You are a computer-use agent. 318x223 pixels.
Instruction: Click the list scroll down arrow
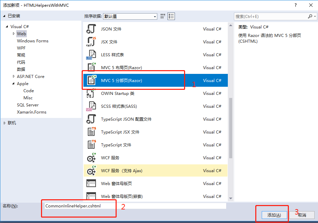coord(231,198)
